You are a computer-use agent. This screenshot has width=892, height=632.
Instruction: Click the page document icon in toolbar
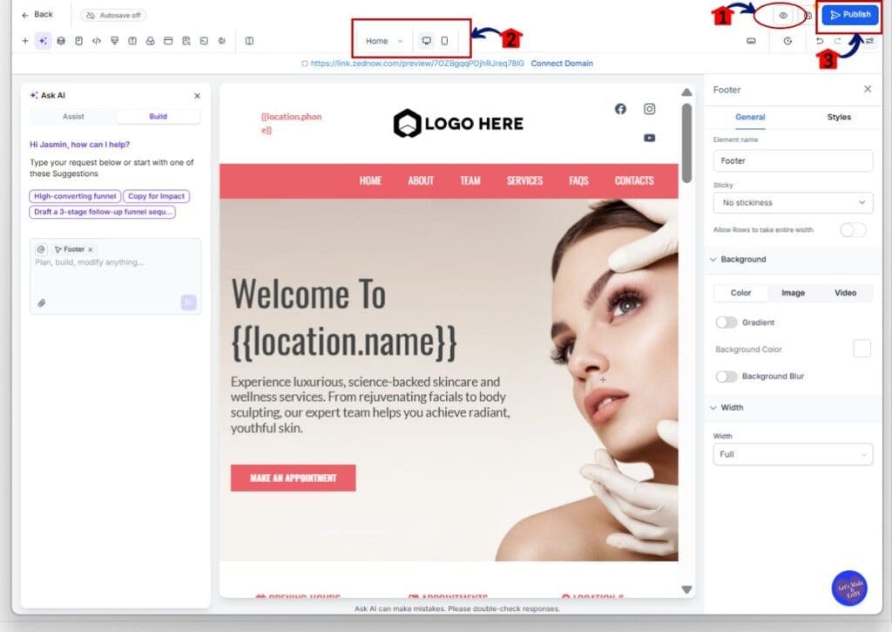point(79,41)
